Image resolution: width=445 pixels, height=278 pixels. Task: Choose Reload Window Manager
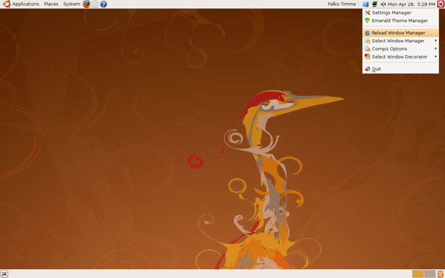click(400, 33)
